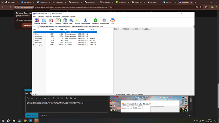The height and width of the screenshot is (123, 219).
Task: Open the Поиск (Find) magnifier tool
Action: point(71,21)
